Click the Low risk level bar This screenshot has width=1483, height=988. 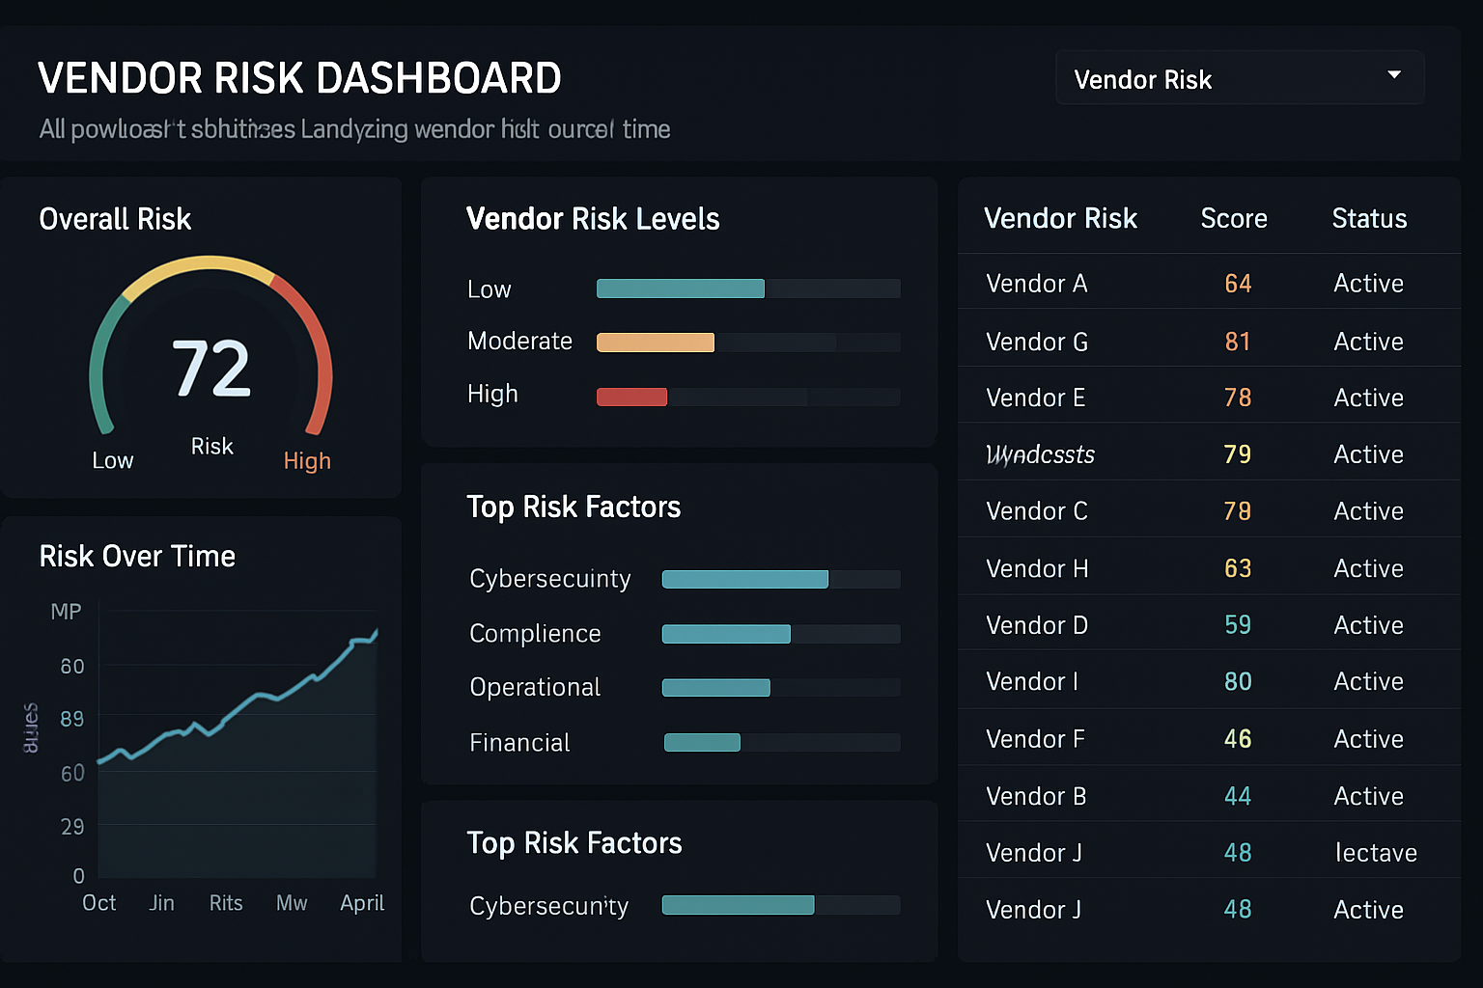click(x=680, y=288)
